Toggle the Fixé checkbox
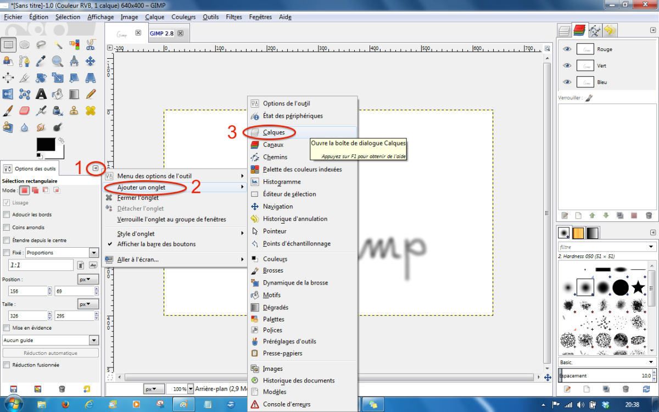659x412 pixels. click(7, 253)
